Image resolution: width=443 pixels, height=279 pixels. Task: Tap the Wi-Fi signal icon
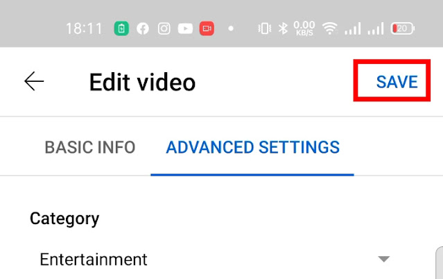tap(330, 28)
